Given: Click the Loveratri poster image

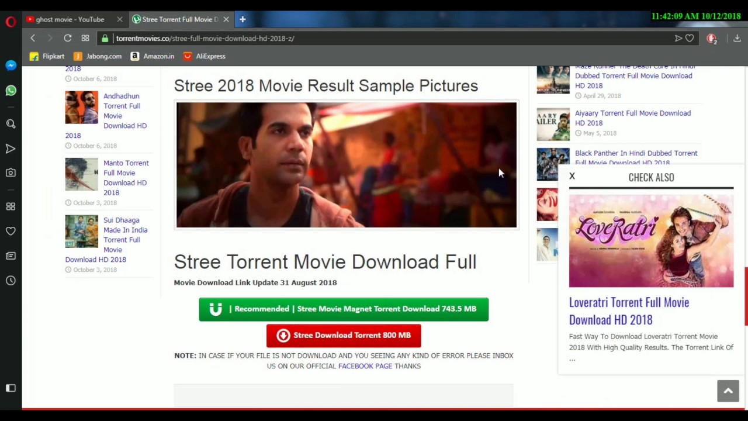Looking at the screenshot, I should [651, 241].
